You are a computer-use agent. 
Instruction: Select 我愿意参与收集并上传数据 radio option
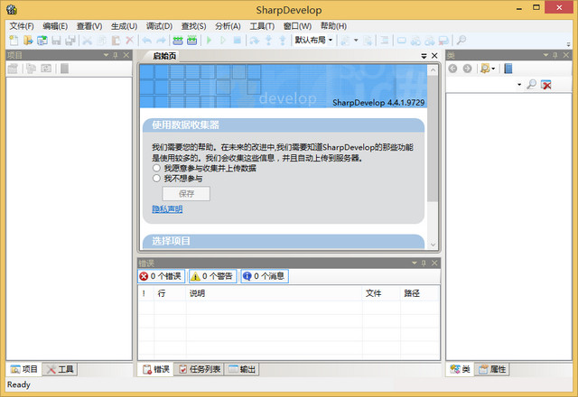[x=156, y=168]
